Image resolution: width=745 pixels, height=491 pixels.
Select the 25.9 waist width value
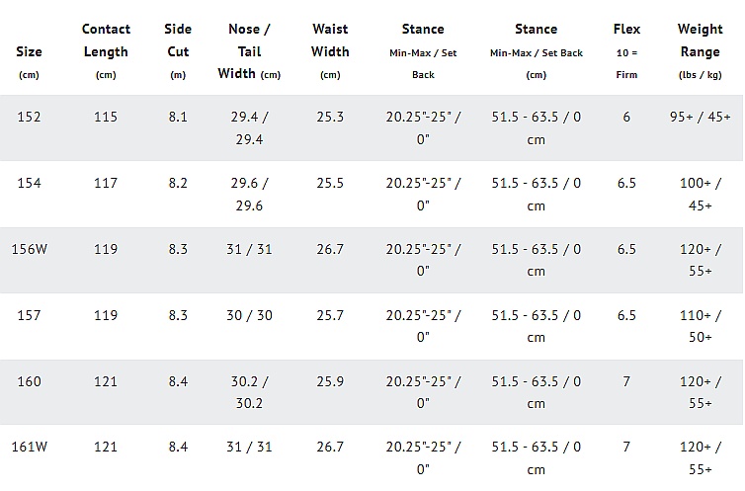click(x=330, y=381)
